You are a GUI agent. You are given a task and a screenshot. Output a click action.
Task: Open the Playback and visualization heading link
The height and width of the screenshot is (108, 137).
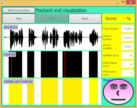click(61, 10)
